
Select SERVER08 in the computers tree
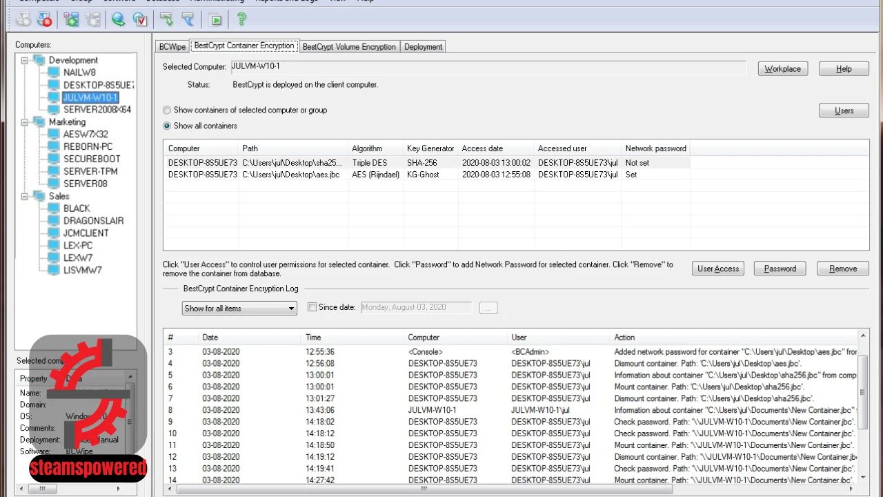pos(86,184)
